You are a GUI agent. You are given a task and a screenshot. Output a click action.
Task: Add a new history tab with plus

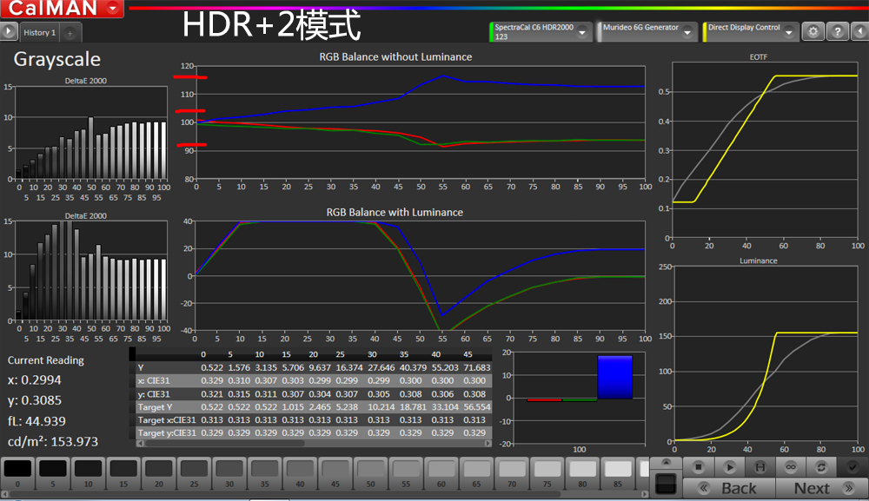[70, 33]
